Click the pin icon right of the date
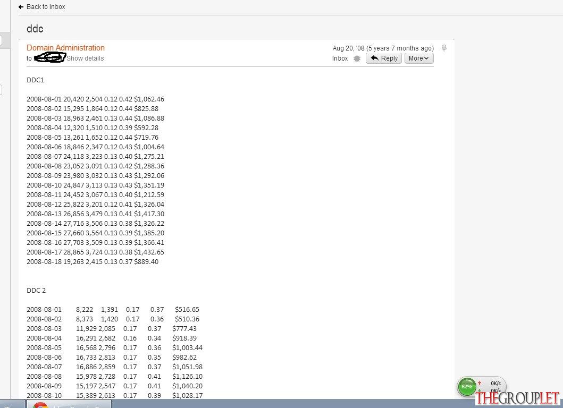The height and width of the screenshot is (408, 563). tap(444, 48)
